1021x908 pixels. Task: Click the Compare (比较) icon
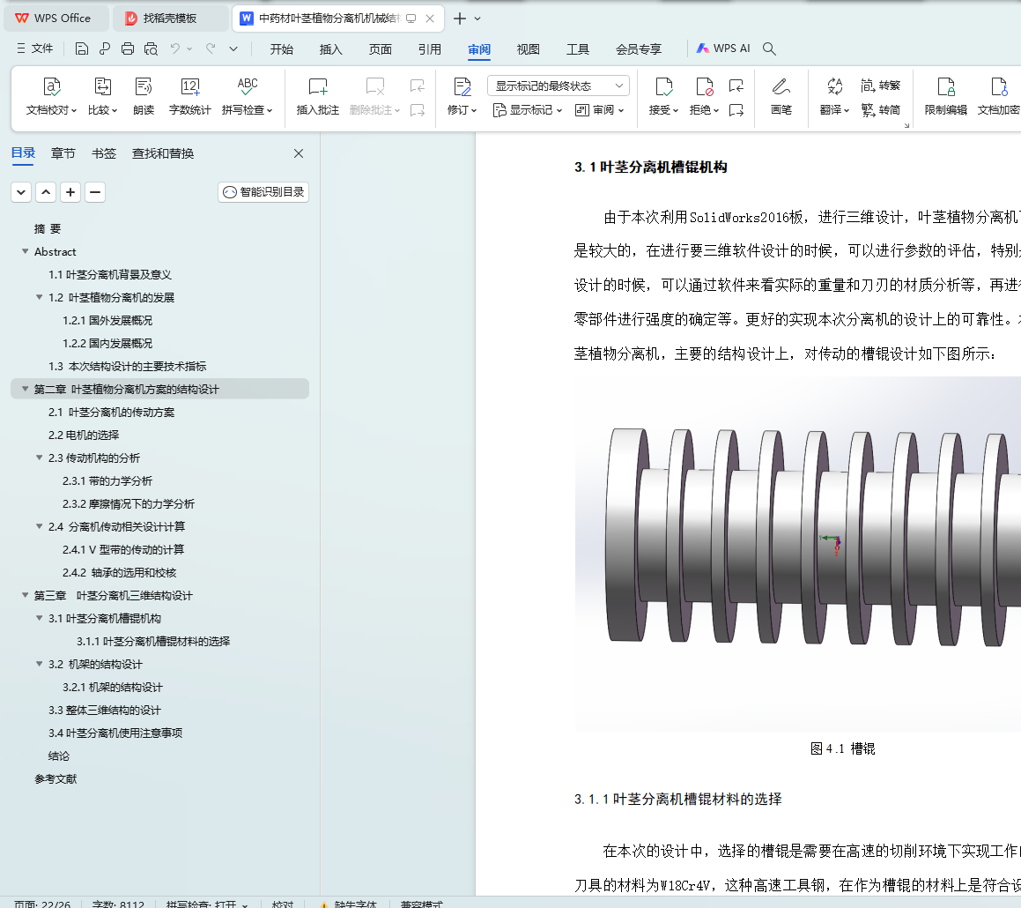point(103,86)
